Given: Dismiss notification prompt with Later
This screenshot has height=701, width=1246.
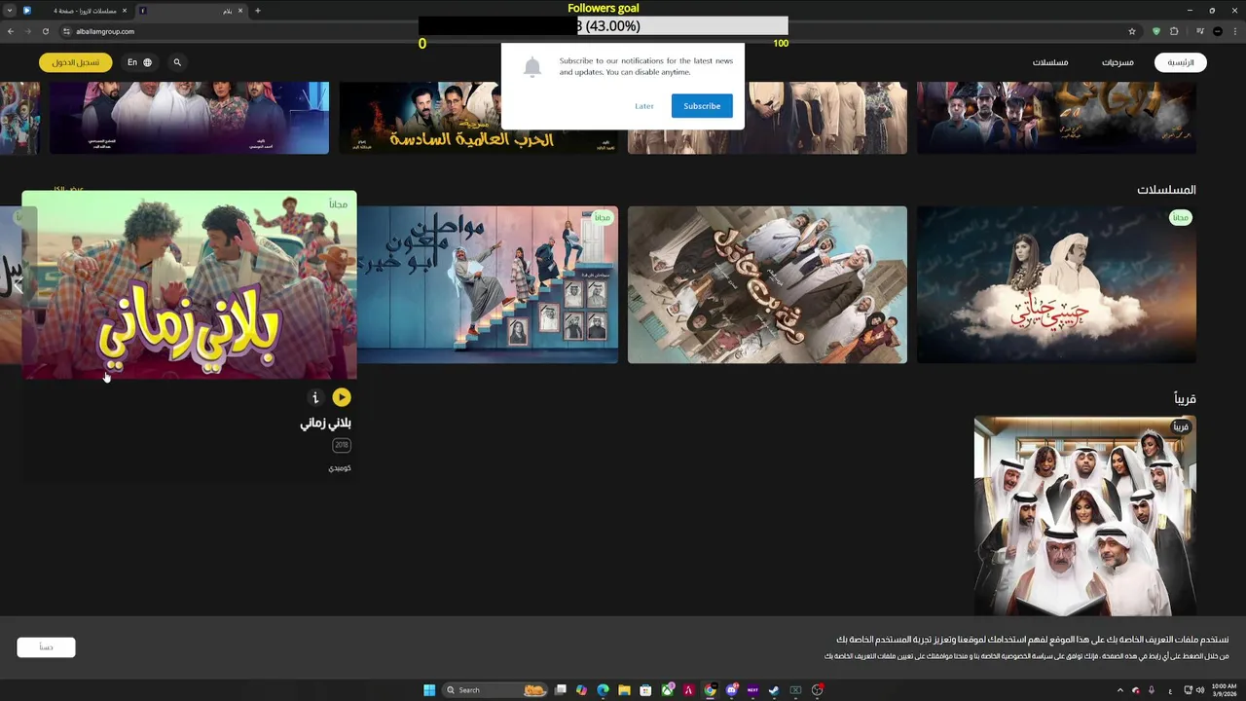Looking at the screenshot, I should (644, 106).
